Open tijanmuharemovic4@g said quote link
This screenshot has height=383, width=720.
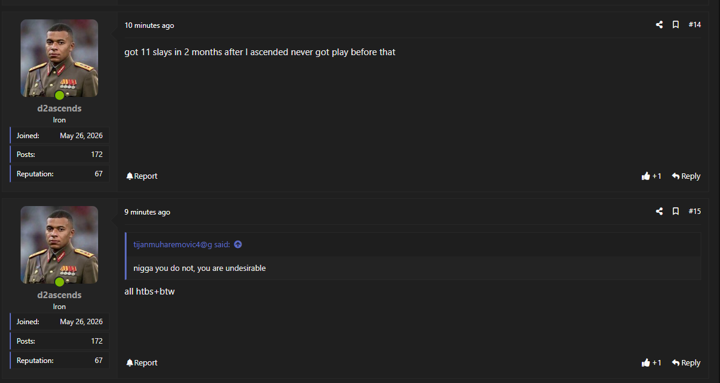point(182,245)
